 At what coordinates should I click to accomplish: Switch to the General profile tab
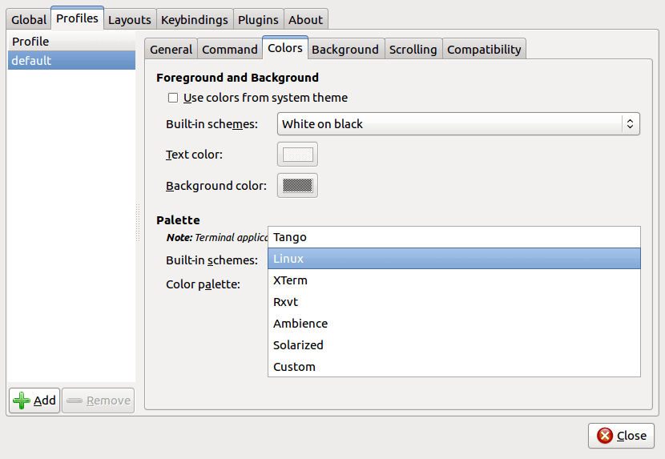171,49
